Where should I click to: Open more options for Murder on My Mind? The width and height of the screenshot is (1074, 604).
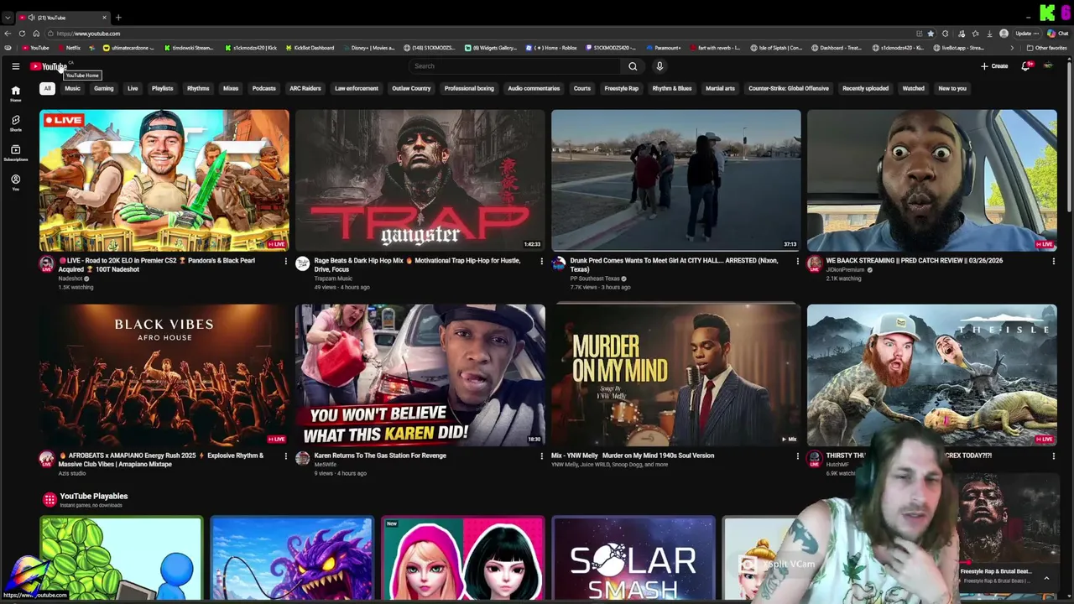coord(797,456)
